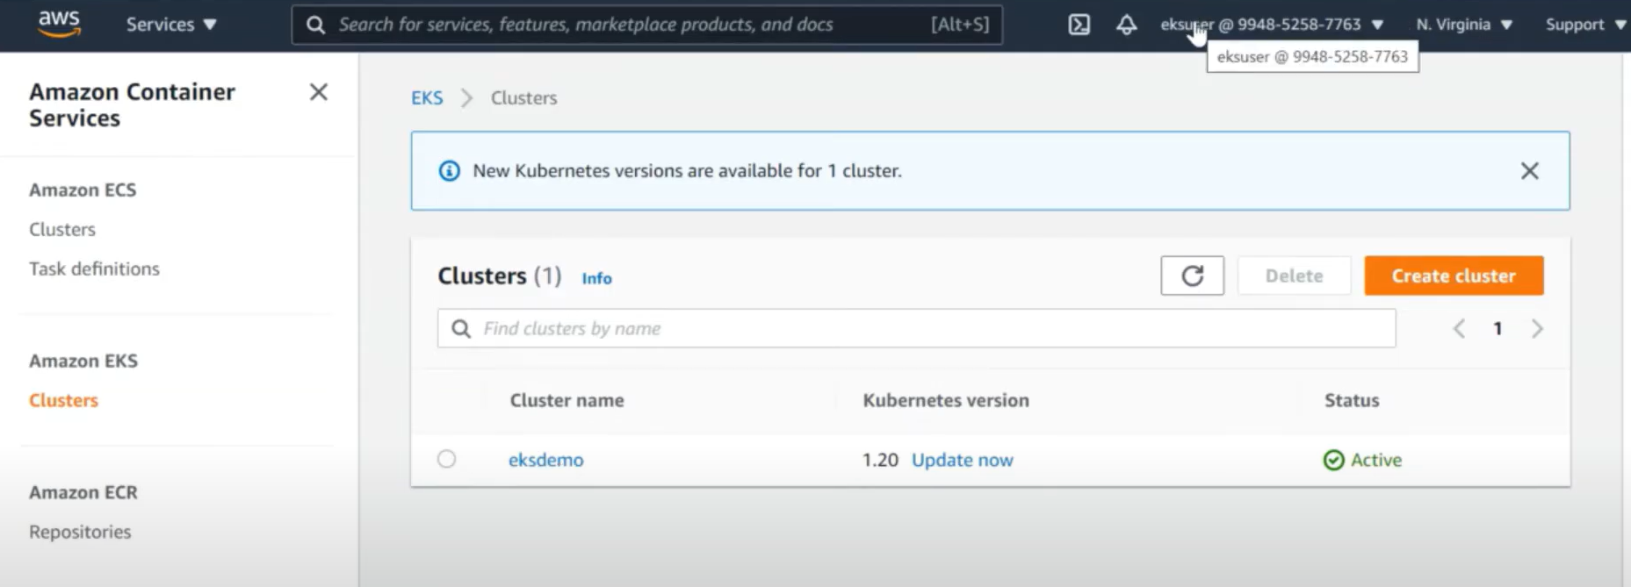1631x587 pixels.
Task: Focus the Find clusters by name field
Action: coord(916,328)
